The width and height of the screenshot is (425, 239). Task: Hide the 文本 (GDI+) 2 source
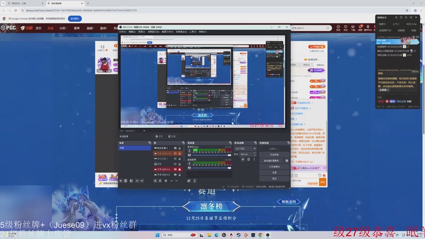(175, 175)
